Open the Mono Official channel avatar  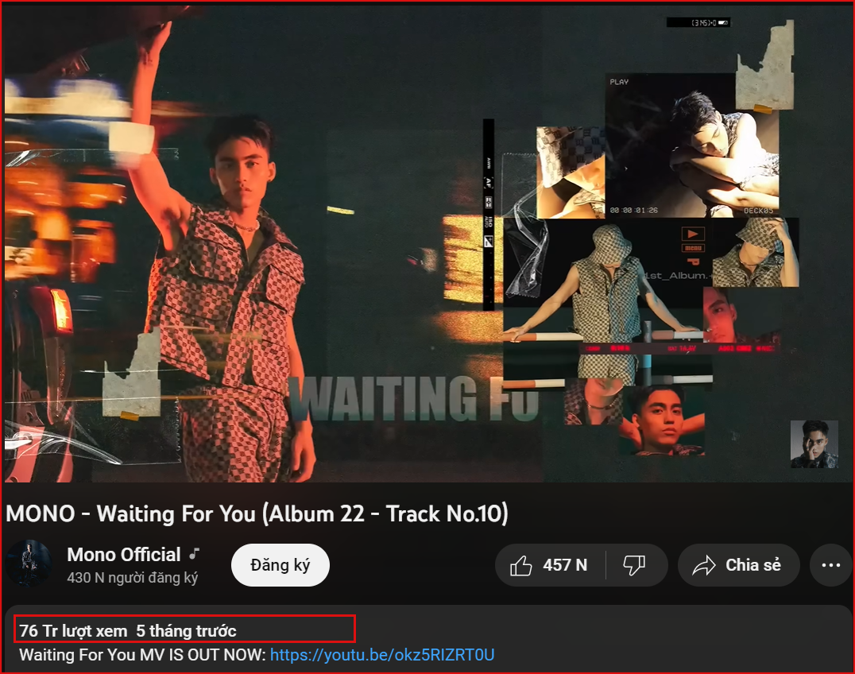click(29, 564)
